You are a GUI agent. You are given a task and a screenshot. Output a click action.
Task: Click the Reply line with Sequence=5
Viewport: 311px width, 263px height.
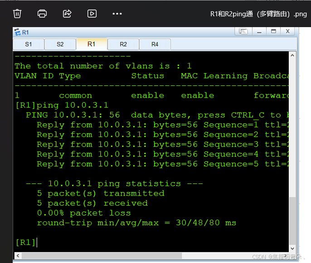163,164
